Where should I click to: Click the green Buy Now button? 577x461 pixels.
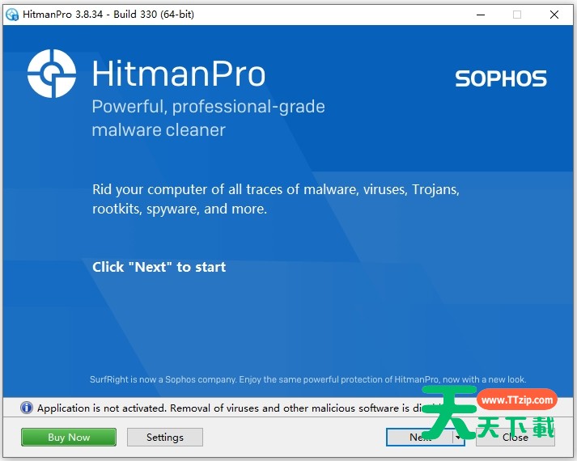pyautogui.click(x=69, y=437)
